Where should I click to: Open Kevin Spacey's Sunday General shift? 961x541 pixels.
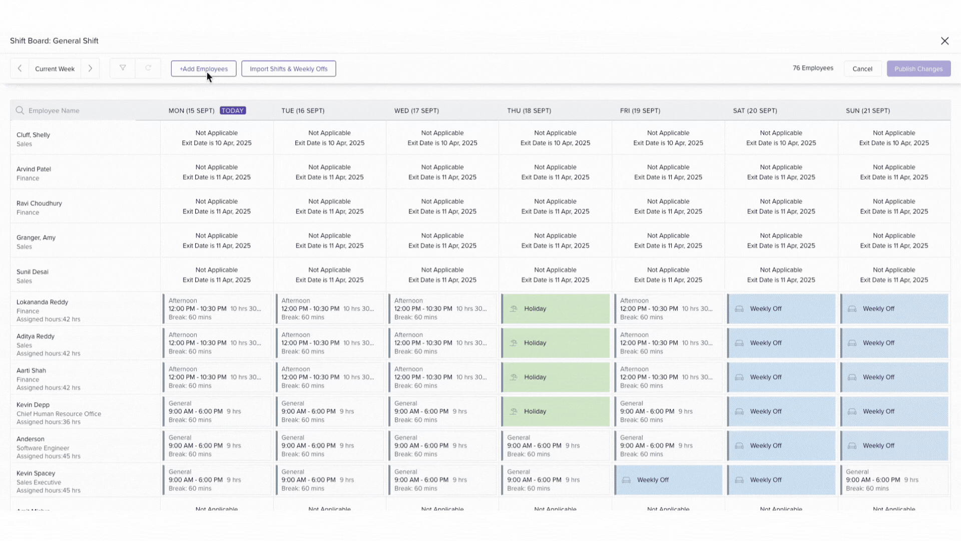[x=894, y=480]
